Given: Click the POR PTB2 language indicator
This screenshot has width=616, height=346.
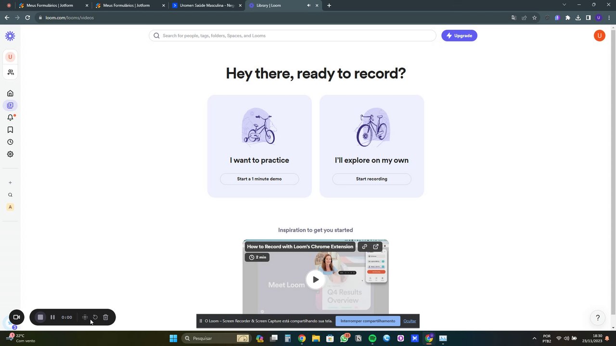Looking at the screenshot, I should point(547,338).
